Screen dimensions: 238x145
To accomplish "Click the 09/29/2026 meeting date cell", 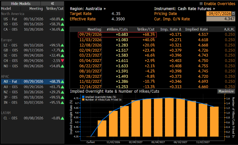I will point(90,34).
